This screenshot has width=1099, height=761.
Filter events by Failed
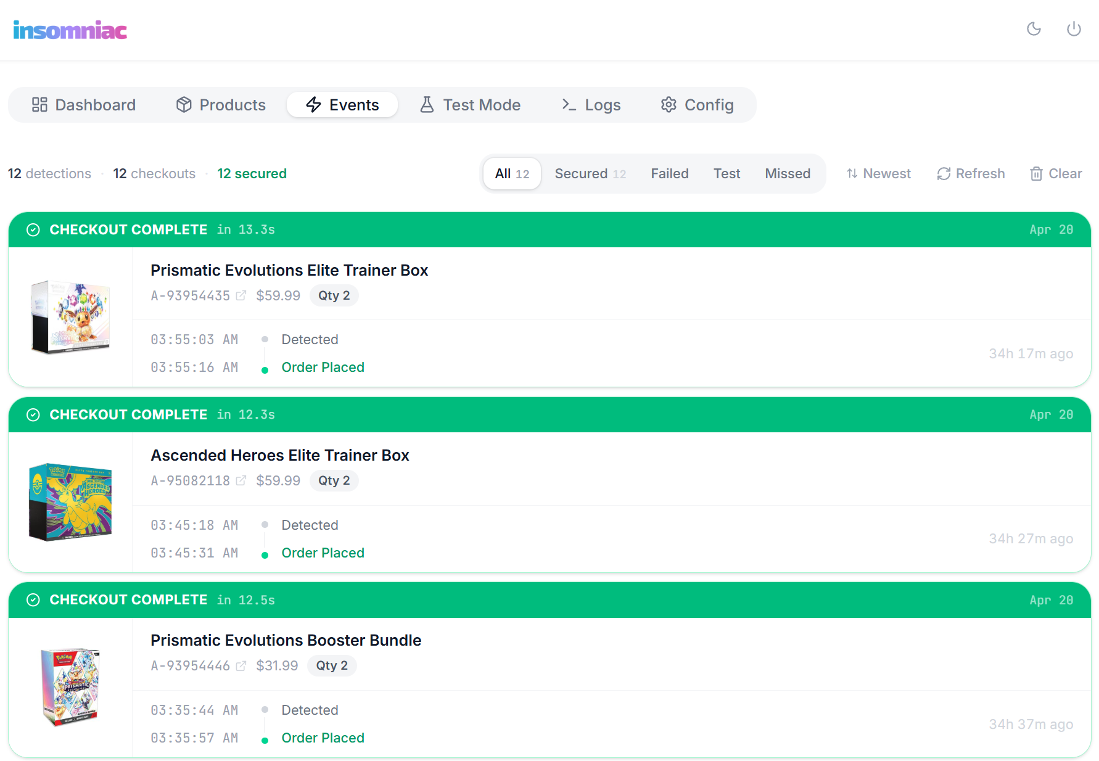click(x=670, y=174)
